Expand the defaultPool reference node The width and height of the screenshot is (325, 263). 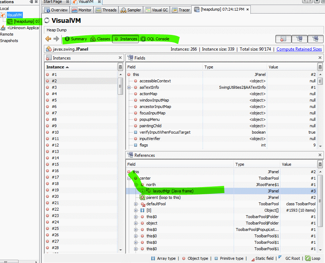(x=136, y=204)
